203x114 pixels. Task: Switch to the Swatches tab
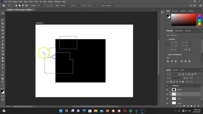tap(175, 11)
